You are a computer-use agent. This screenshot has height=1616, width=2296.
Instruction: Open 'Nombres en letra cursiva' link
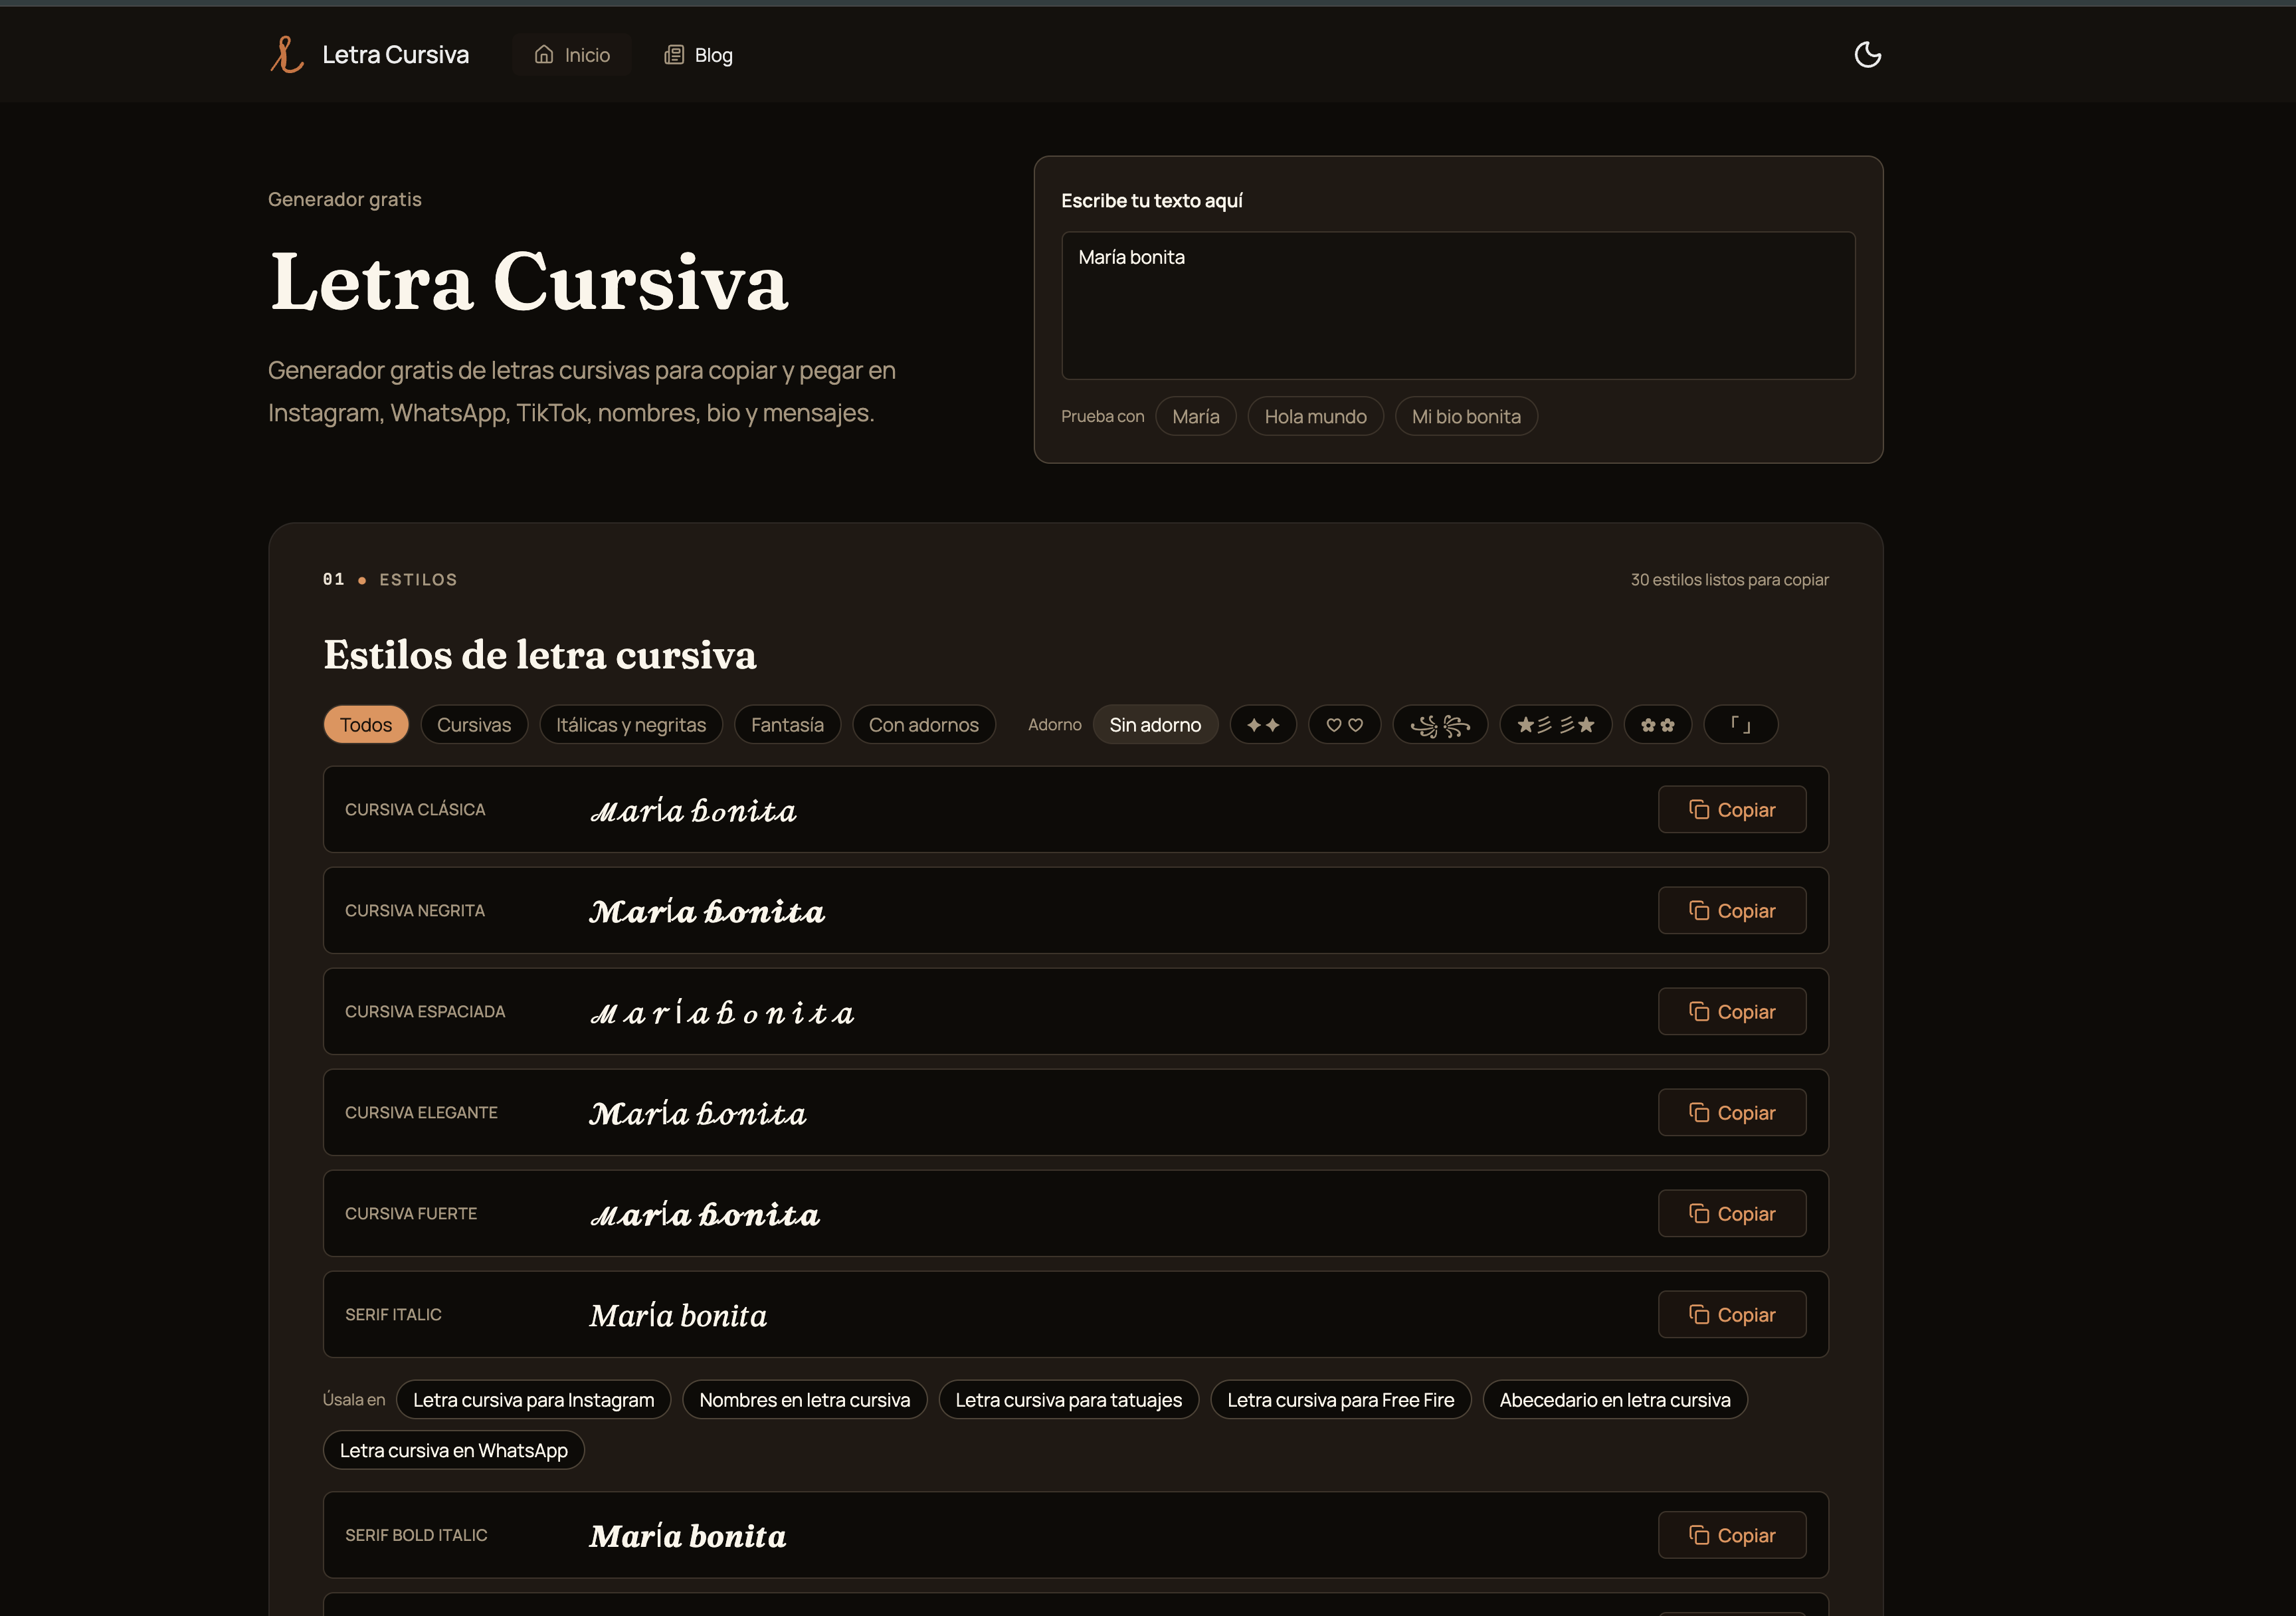pos(805,1400)
